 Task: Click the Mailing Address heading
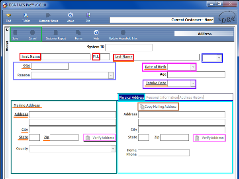(27, 105)
